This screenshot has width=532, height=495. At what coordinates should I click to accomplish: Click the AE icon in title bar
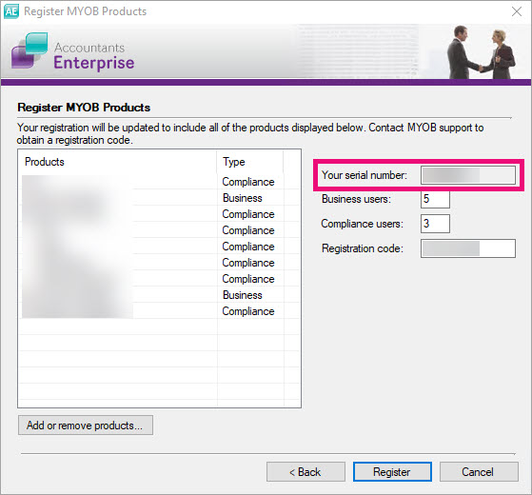tap(10, 11)
